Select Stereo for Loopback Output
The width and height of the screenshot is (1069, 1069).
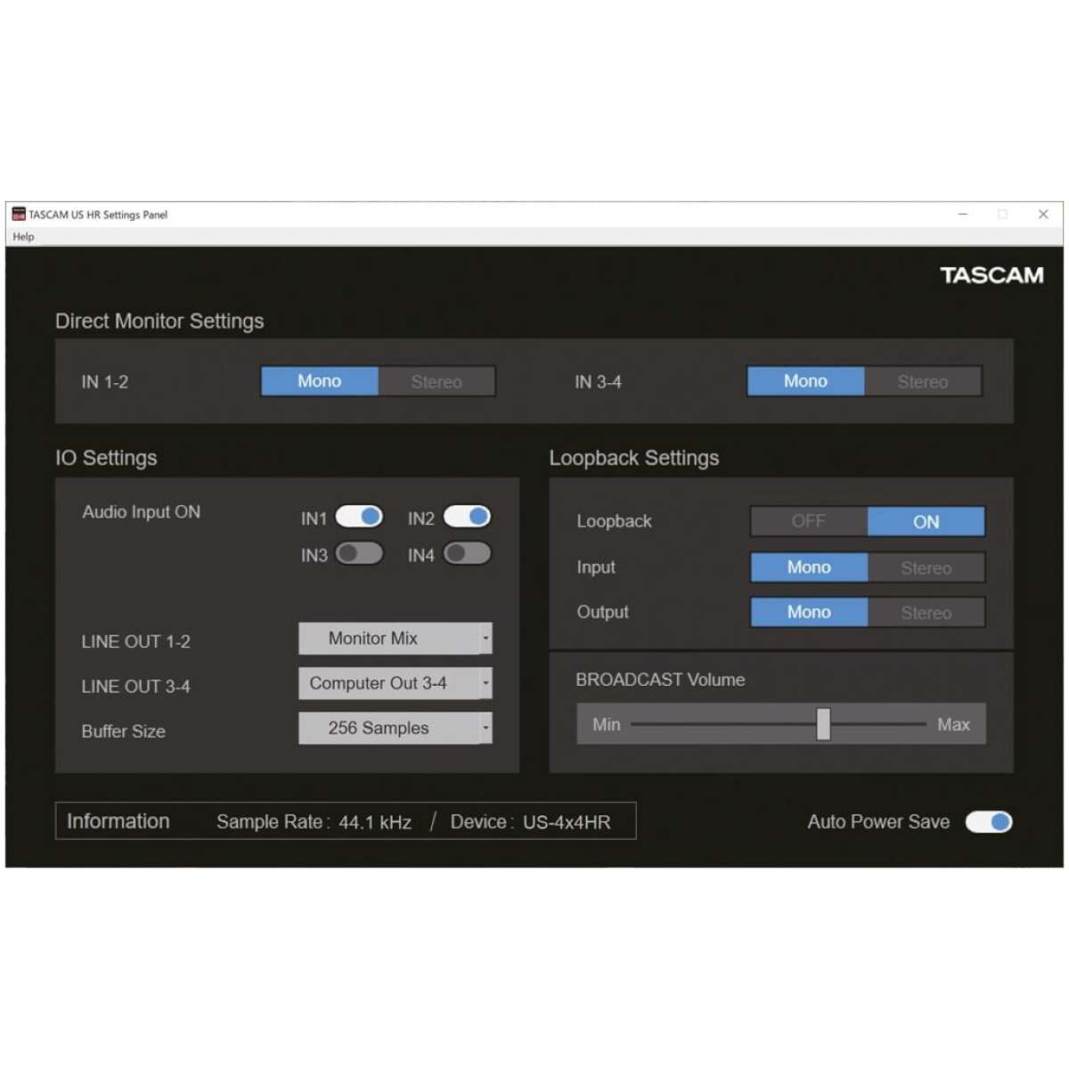[x=926, y=612]
